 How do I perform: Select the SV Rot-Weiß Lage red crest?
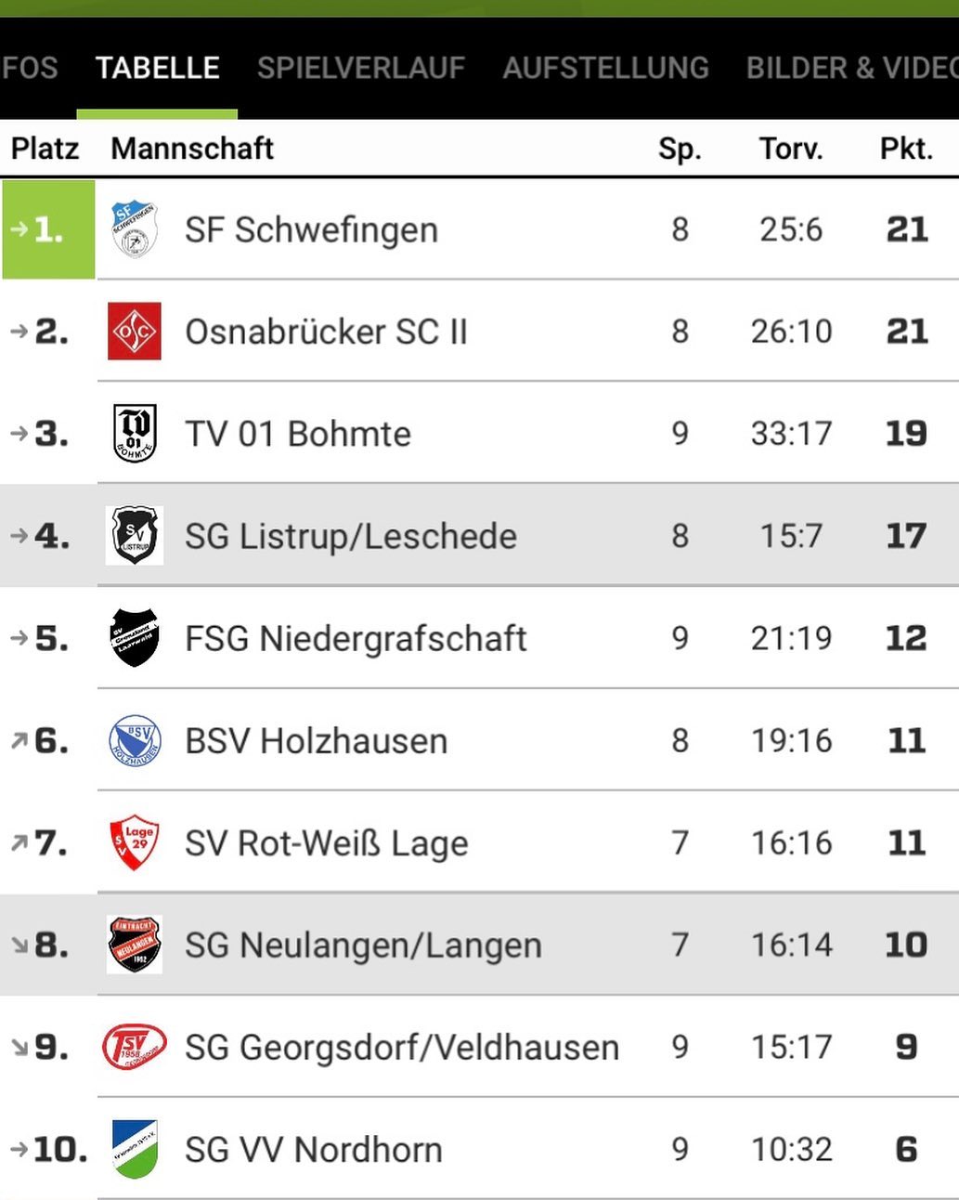point(135,842)
